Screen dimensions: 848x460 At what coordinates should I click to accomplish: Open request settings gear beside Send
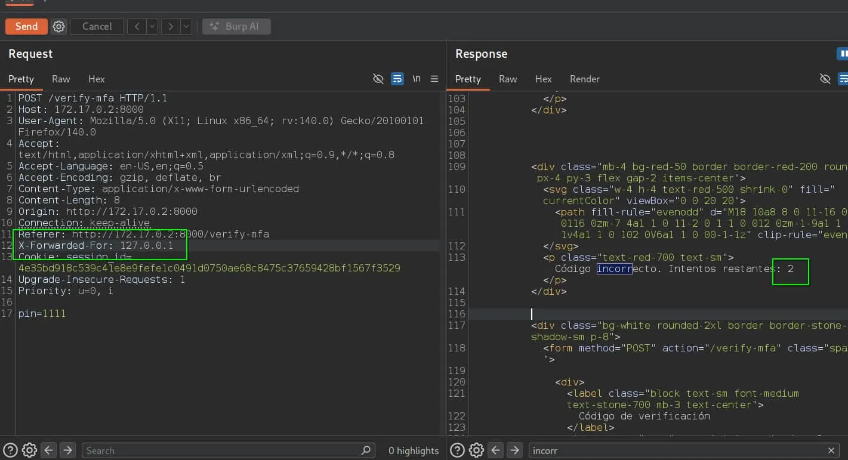(x=58, y=26)
